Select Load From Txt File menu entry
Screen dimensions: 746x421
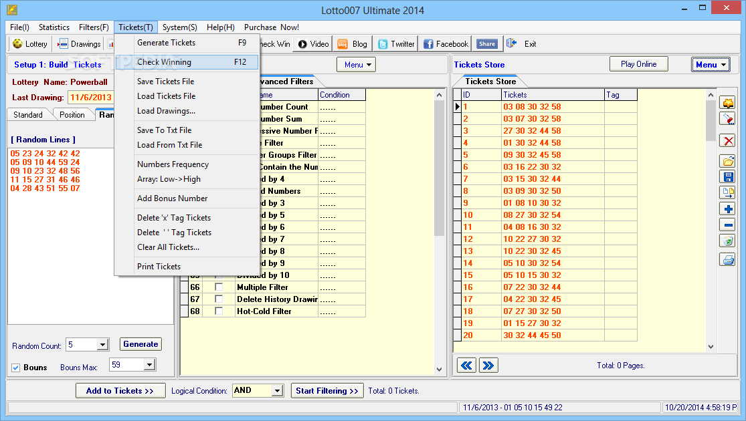[187, 145]
